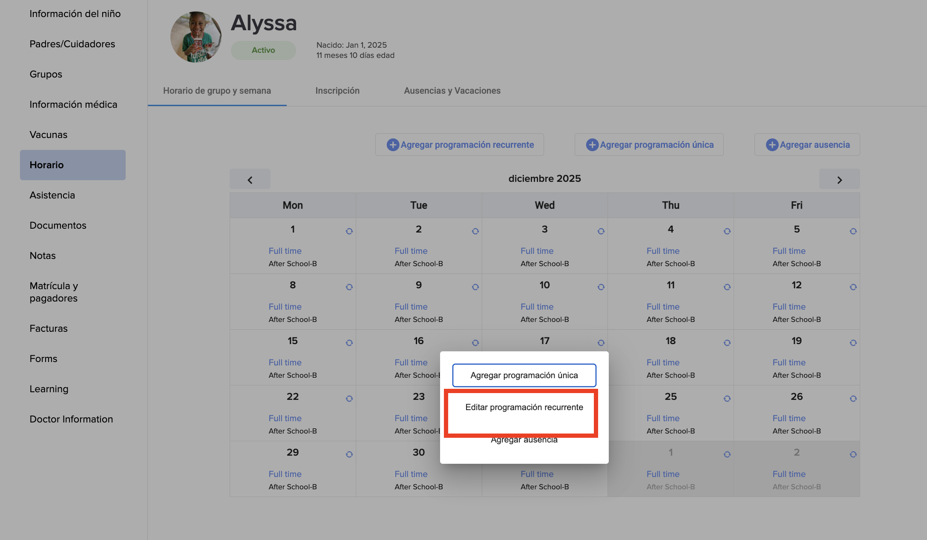
Task: Open the Ausencias y Vacaciones tab
Action: (x=452, y=91)
